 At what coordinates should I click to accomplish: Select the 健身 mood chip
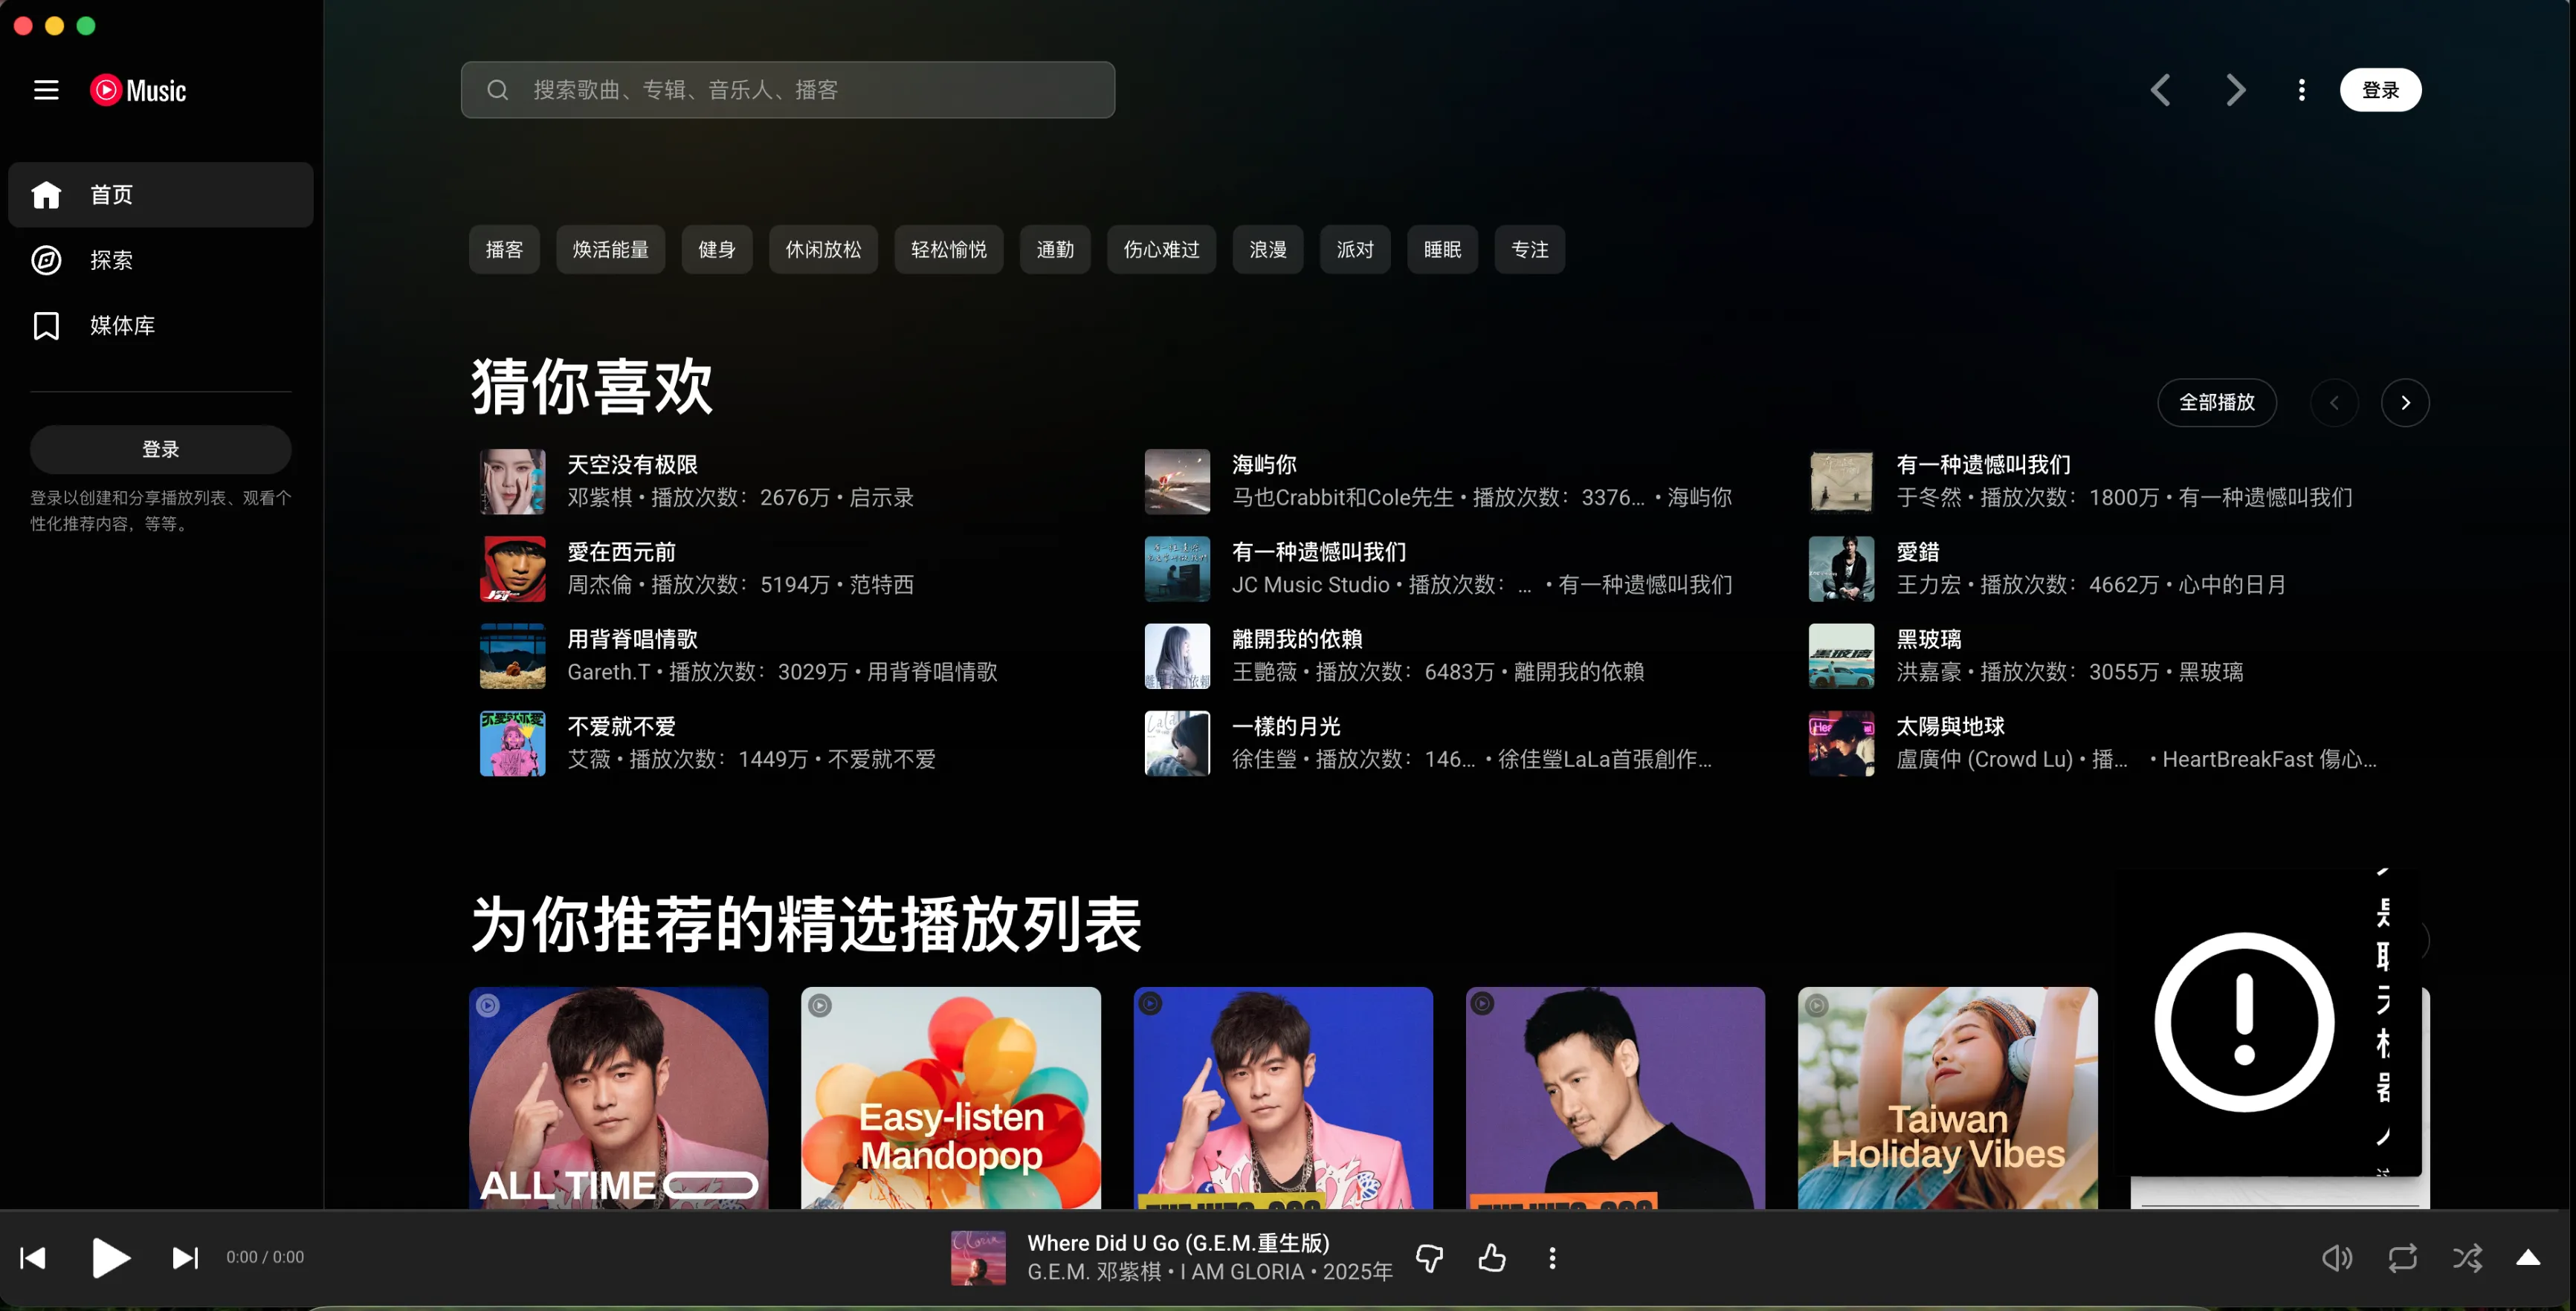click(717, 249)
